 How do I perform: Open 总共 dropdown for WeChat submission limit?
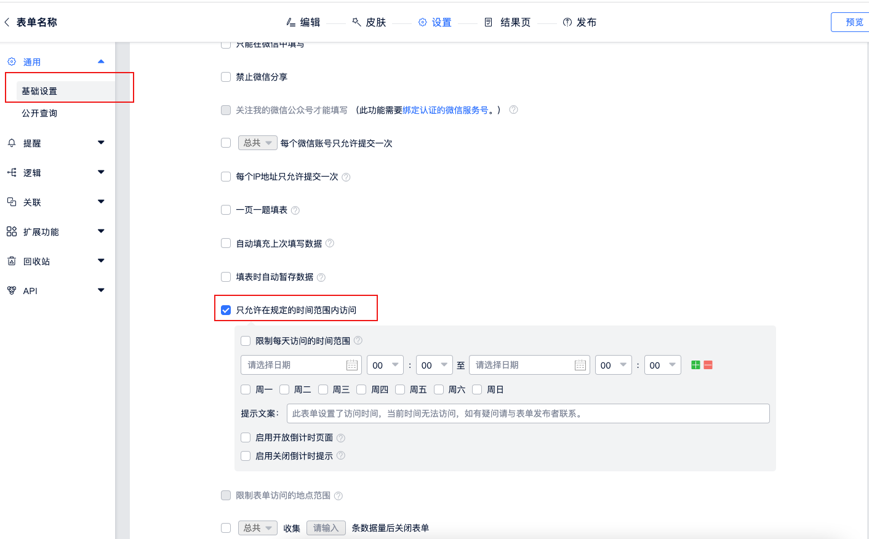(257, 143)
